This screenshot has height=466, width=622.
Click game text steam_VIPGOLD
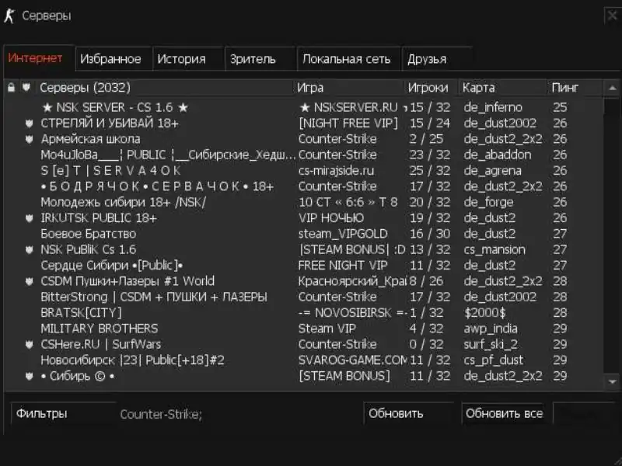click(x=343, y=234)
